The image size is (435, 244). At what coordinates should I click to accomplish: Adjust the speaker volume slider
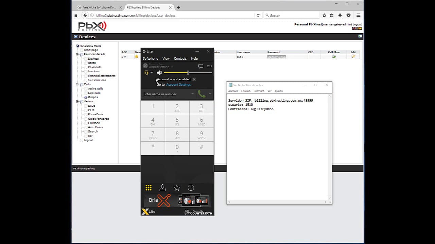tap(188, 73)
